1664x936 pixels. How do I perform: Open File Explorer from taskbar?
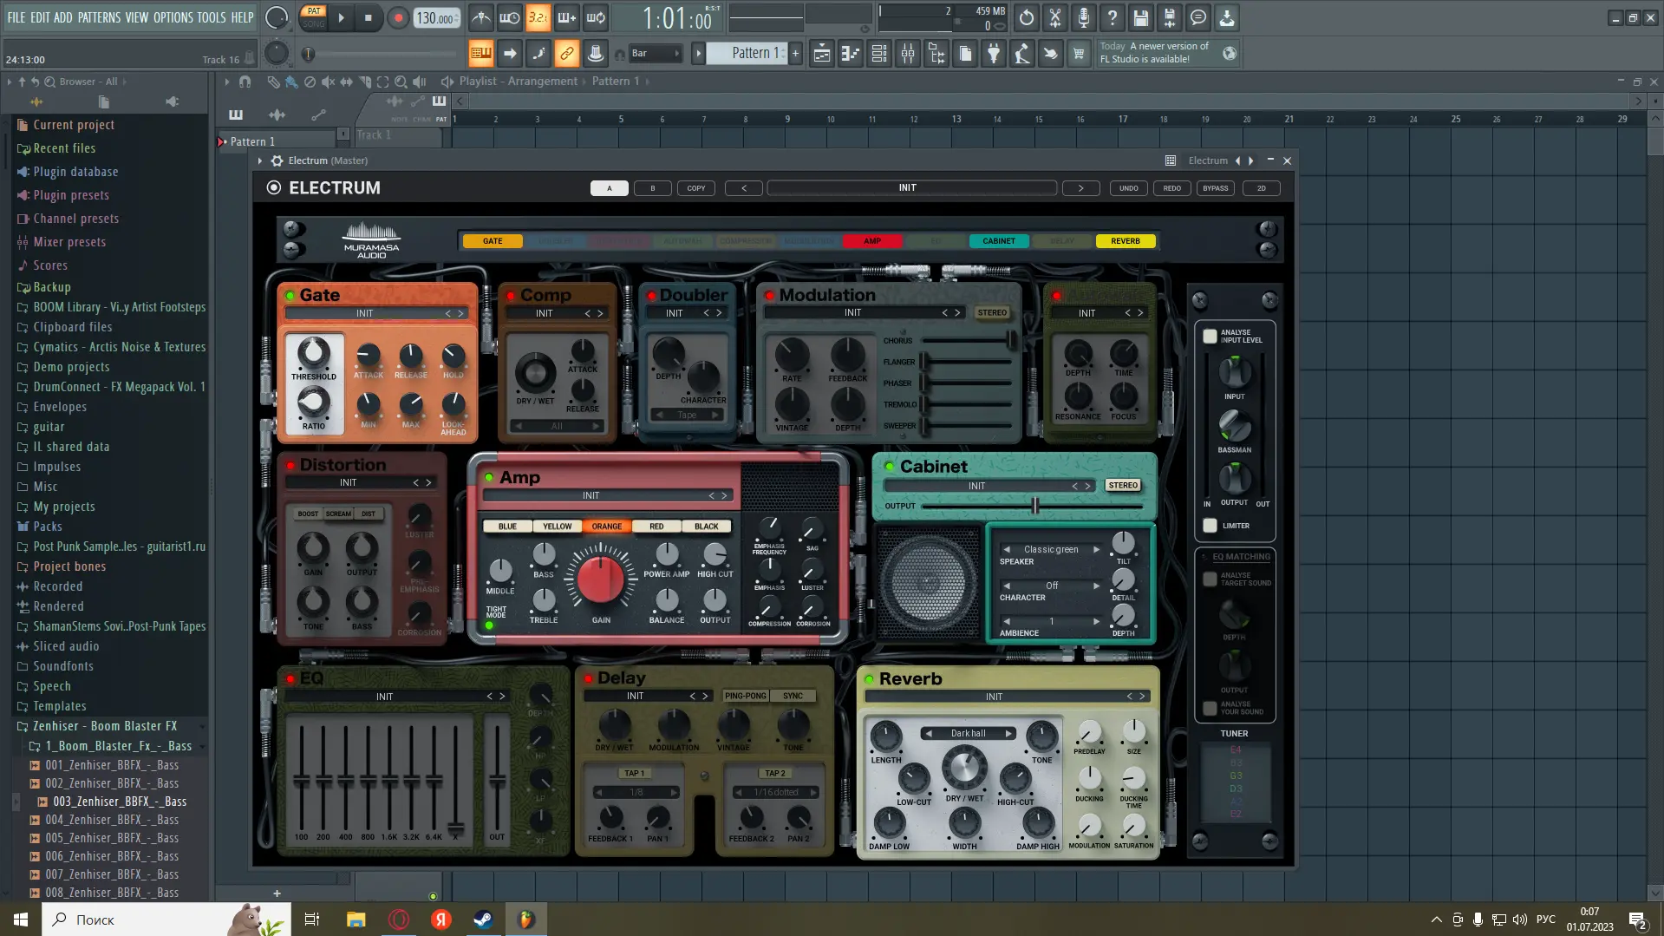click(356, 920)
